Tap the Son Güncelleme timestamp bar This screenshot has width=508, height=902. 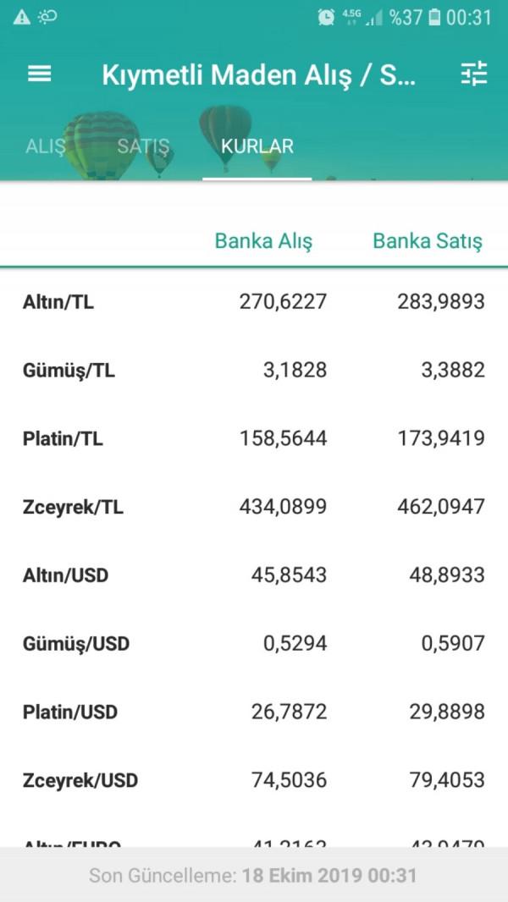254,876
